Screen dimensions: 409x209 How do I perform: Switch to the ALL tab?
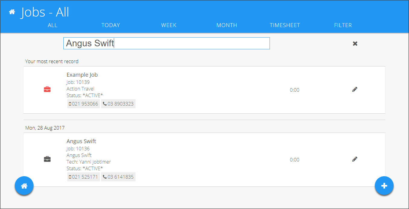(53, 25)
